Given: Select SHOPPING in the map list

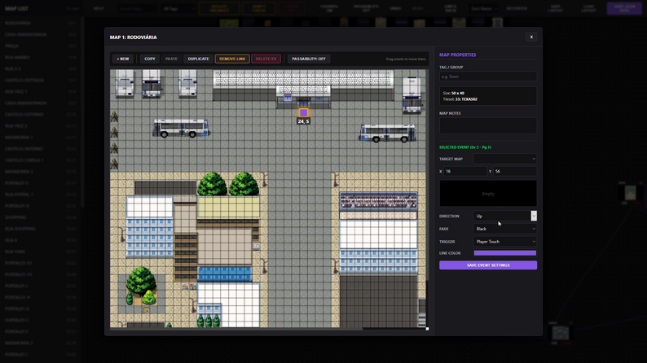Looking at the screenshot, I should (x=41, y=217).
